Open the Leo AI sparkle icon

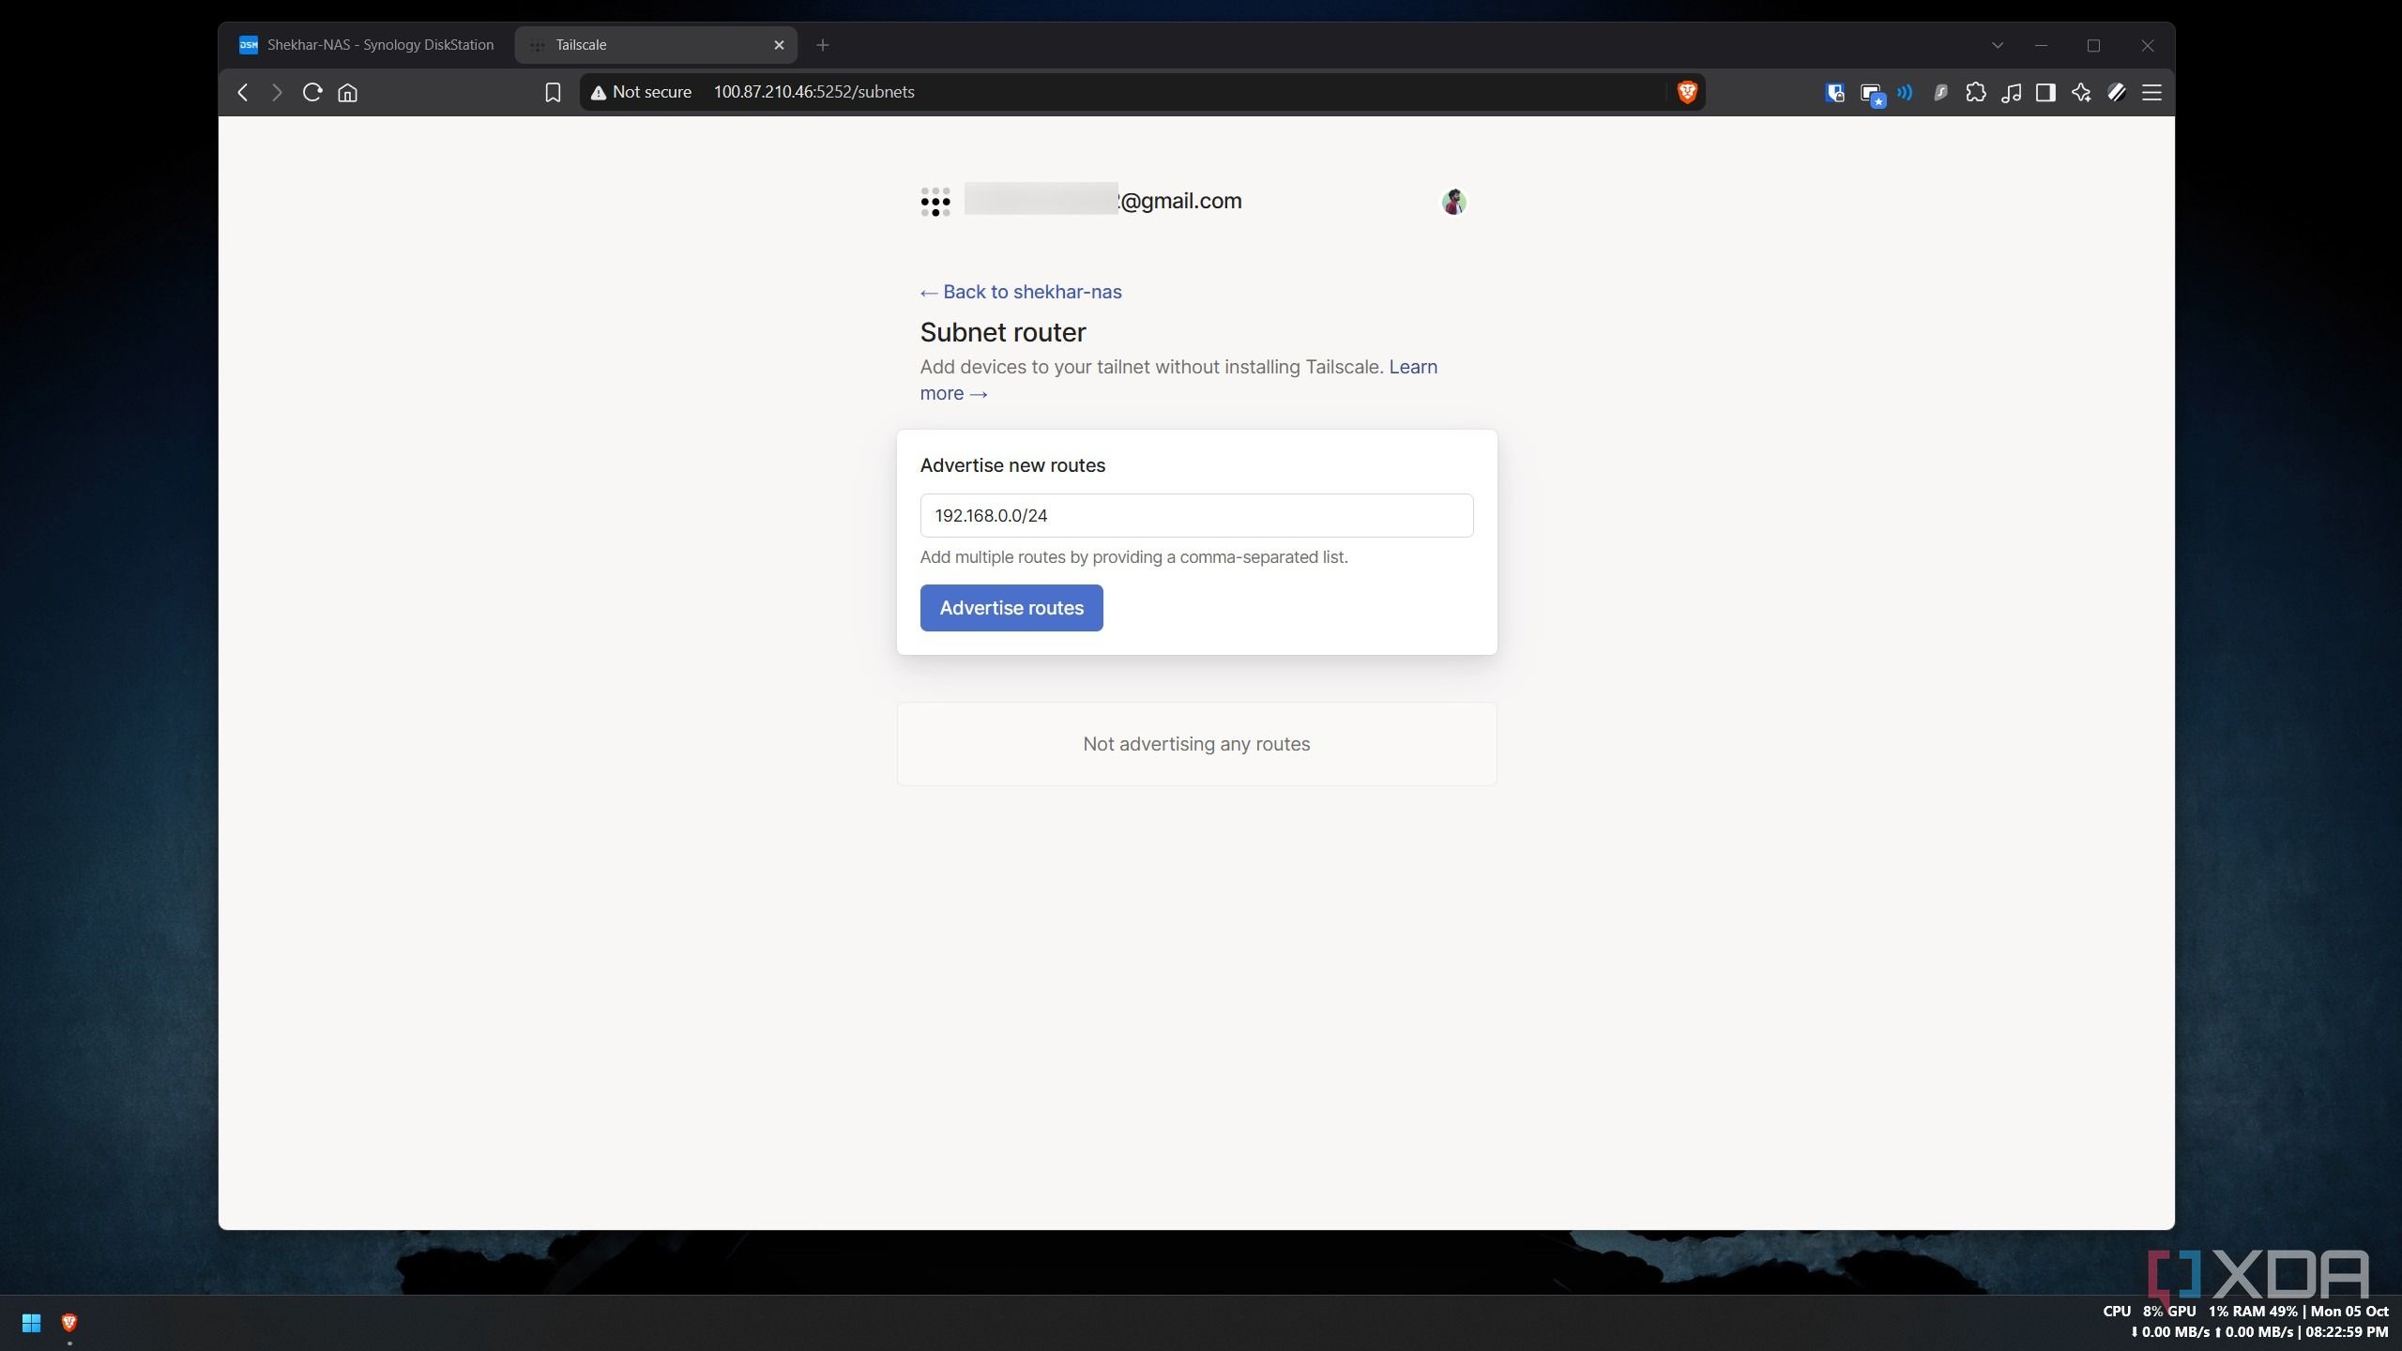pos(2081,92)
